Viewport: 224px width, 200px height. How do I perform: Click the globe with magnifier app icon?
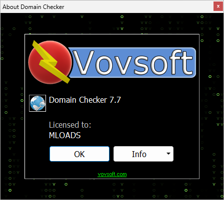(37, 103)
